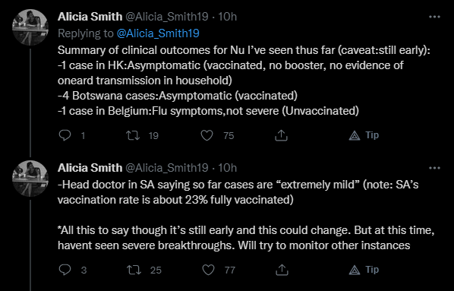Tip the author of the first tweet
This screenshot has height=291, width=454.
364,135
